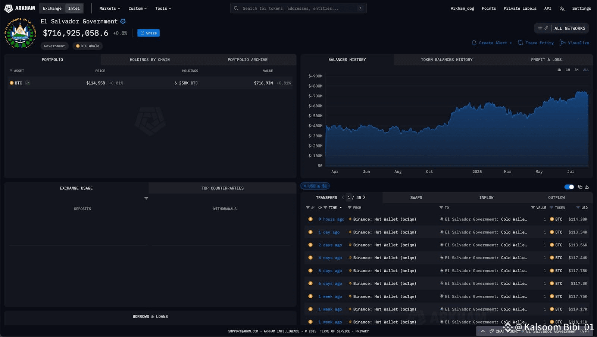Click the blue Share button
The height and width of the screenshot is (337, 597).
149,33
